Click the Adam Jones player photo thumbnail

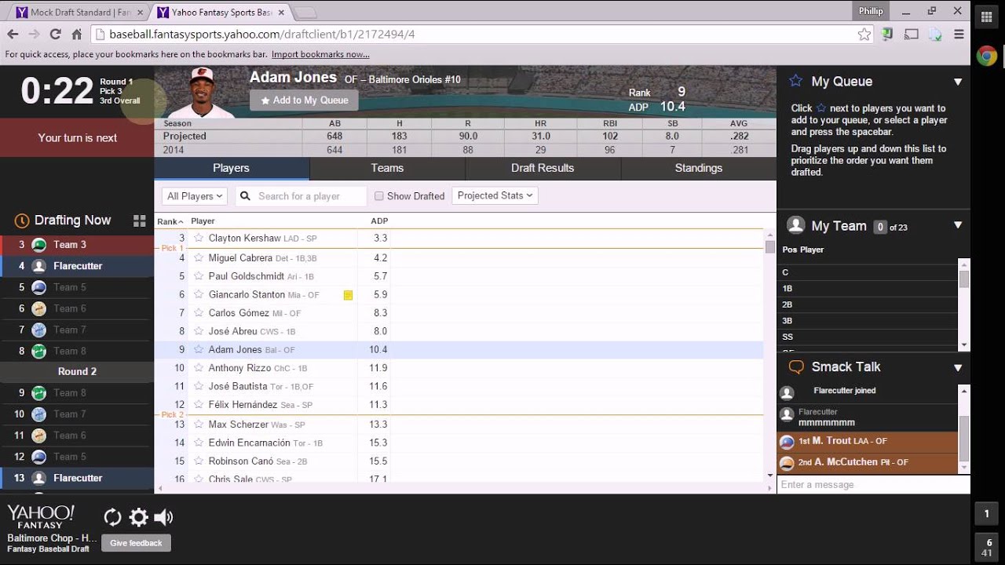(x=201, y=93)
